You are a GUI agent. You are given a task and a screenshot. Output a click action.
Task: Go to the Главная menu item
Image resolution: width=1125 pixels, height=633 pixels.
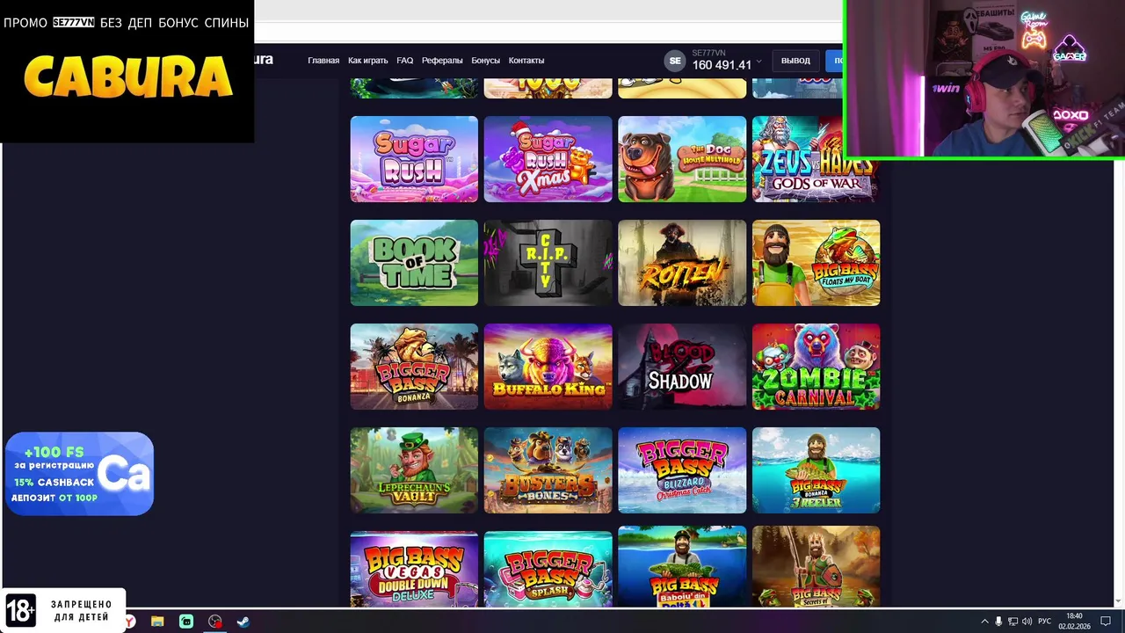tap(323, 61)
